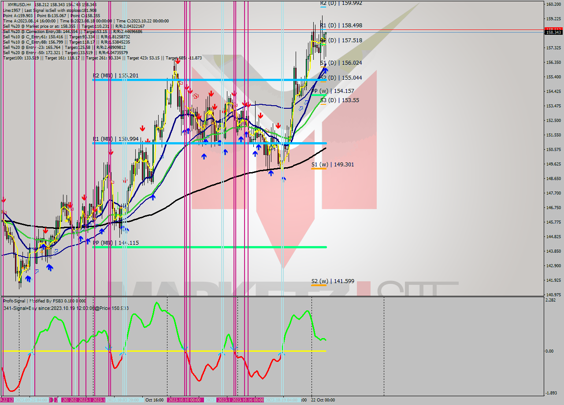Click the XMRUSD,H4 symbol title
564x405 pixels.
click(19, 5)
